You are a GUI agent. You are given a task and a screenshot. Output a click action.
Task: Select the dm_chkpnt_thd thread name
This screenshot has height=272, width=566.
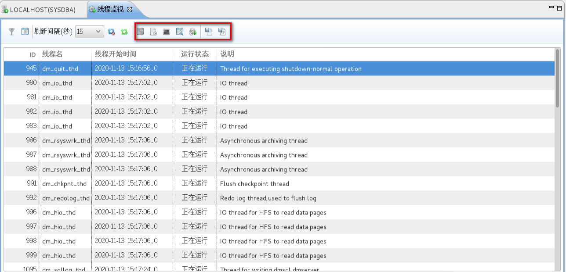pos(65,184)
